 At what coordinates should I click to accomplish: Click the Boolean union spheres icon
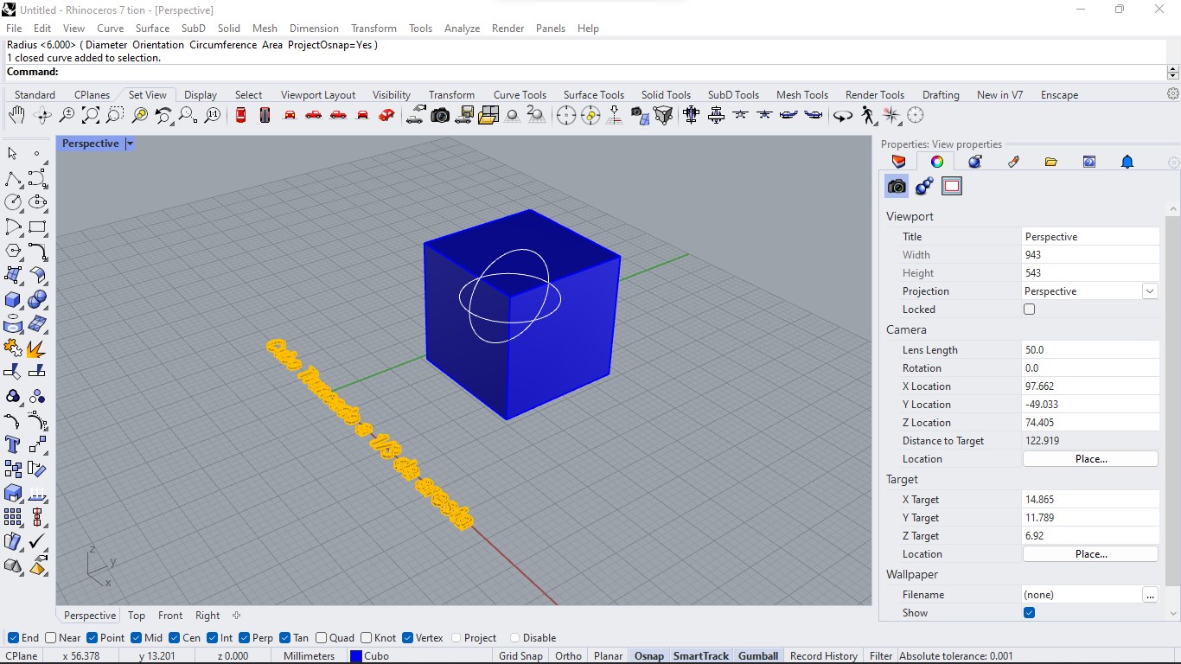click(x=37, y=300)
